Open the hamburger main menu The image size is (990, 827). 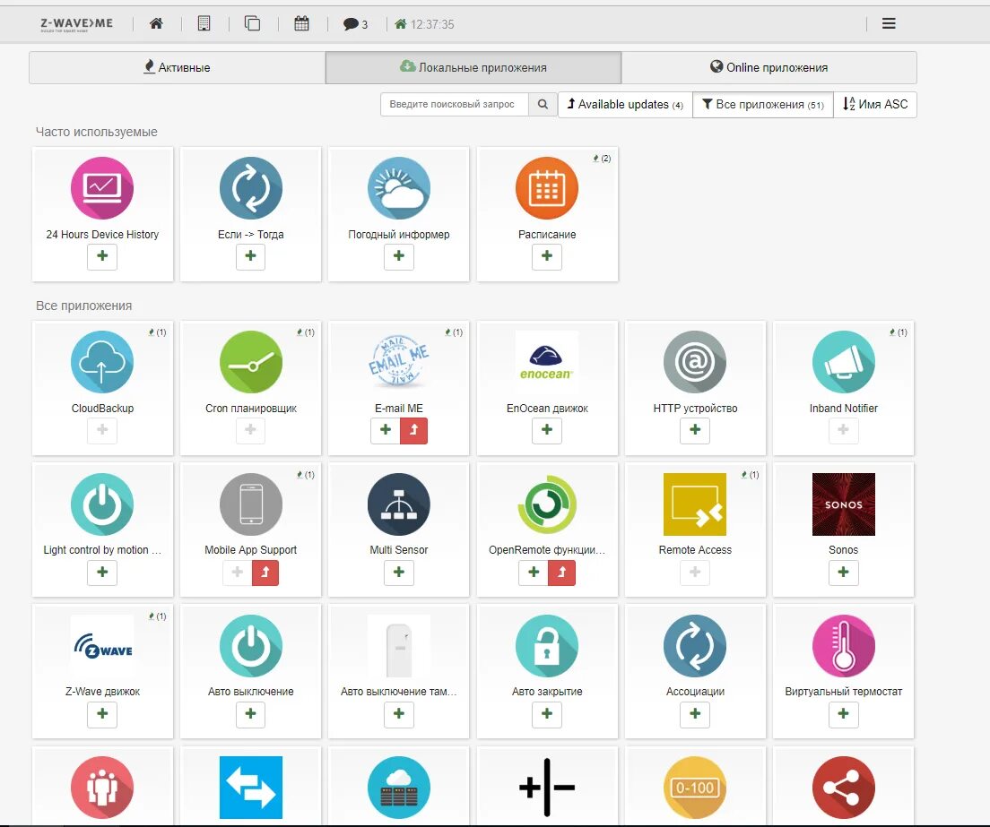(889, 24)
